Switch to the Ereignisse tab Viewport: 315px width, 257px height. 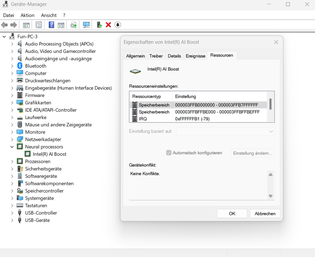[x=196, y=56]
